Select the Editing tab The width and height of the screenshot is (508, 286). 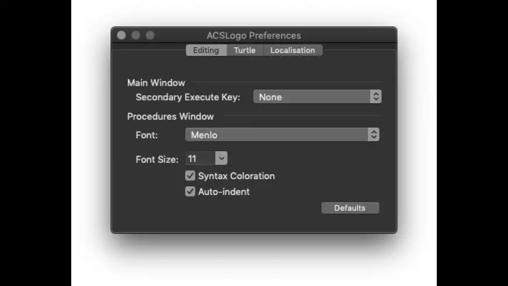click(206, 50)
